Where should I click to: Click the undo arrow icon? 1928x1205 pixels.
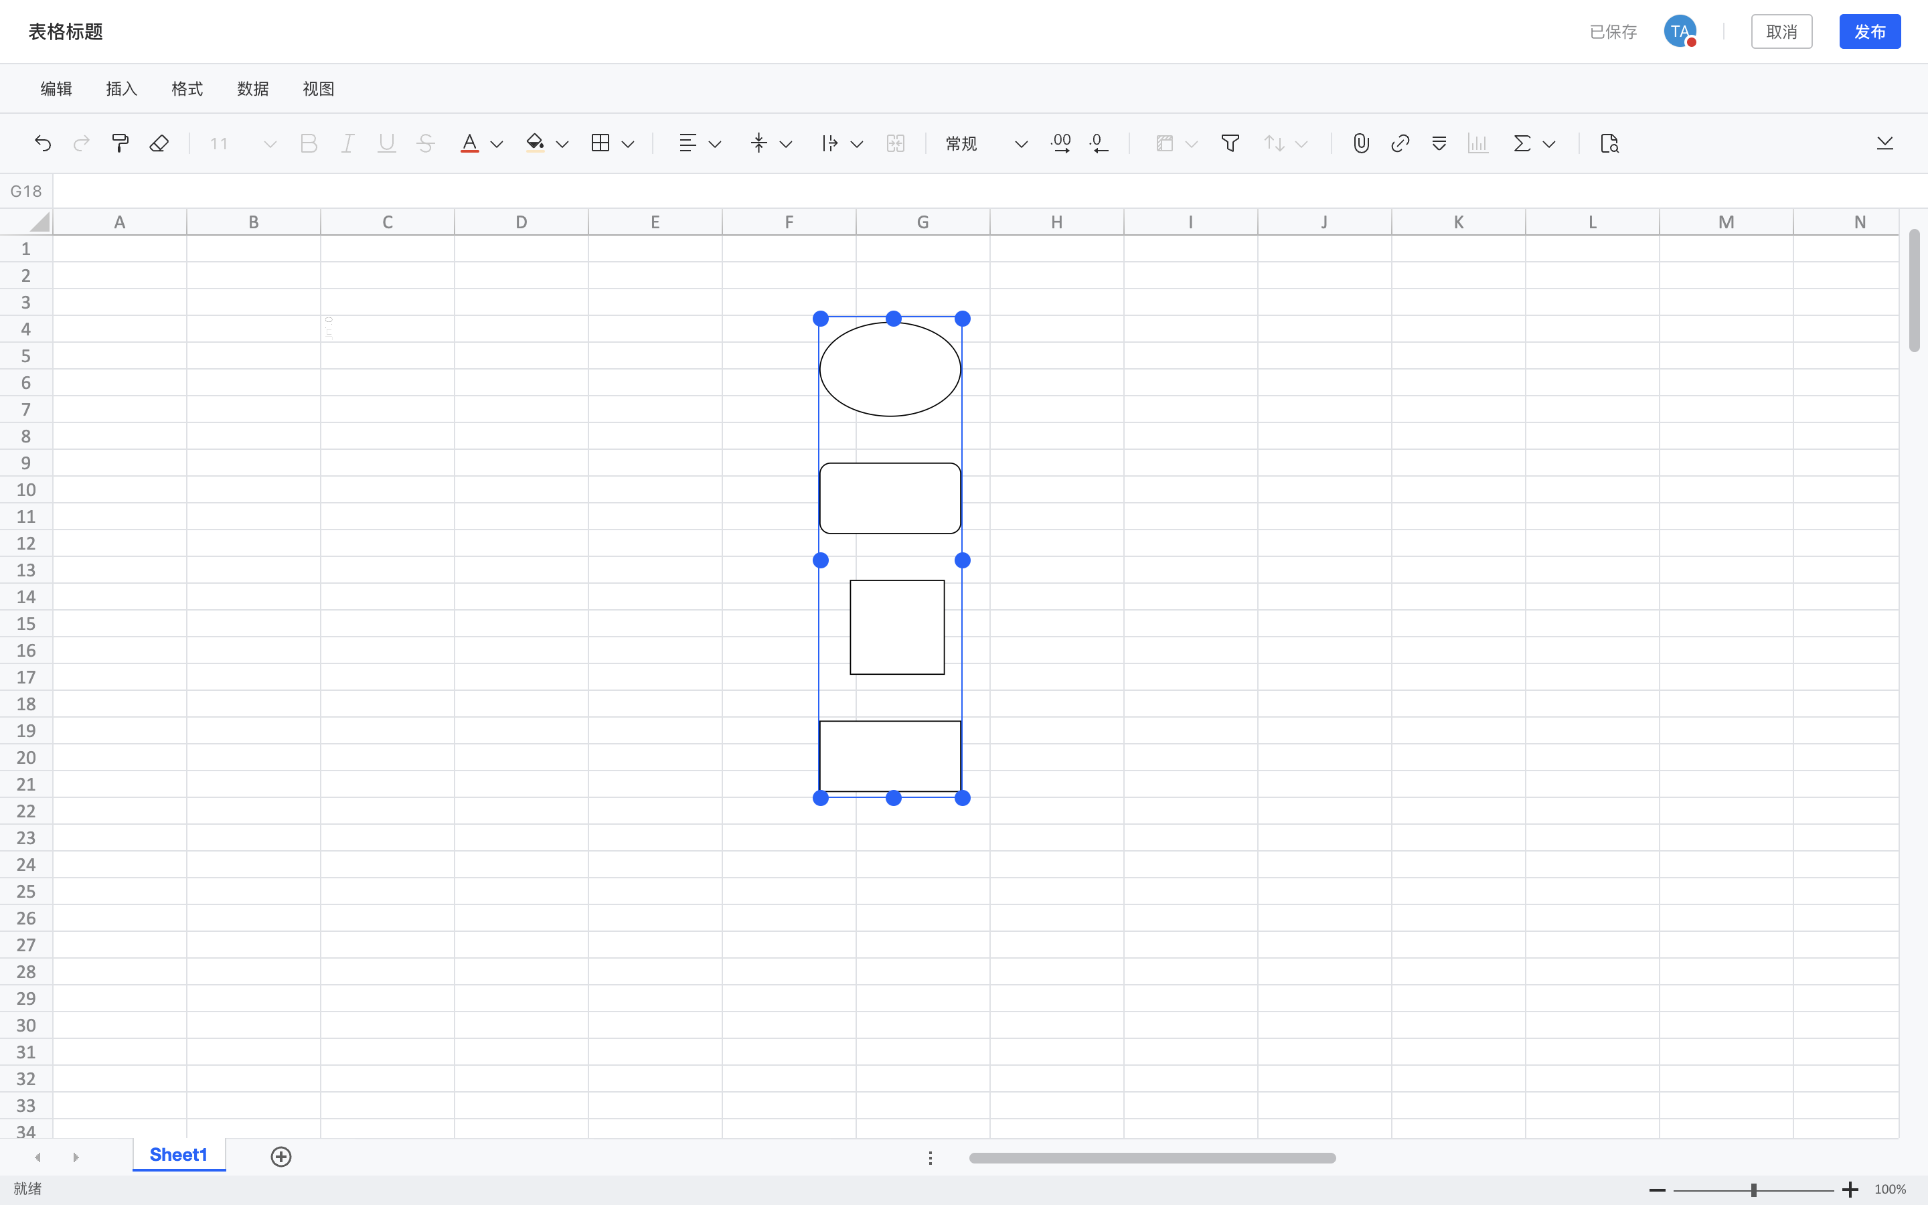[43, 143]
